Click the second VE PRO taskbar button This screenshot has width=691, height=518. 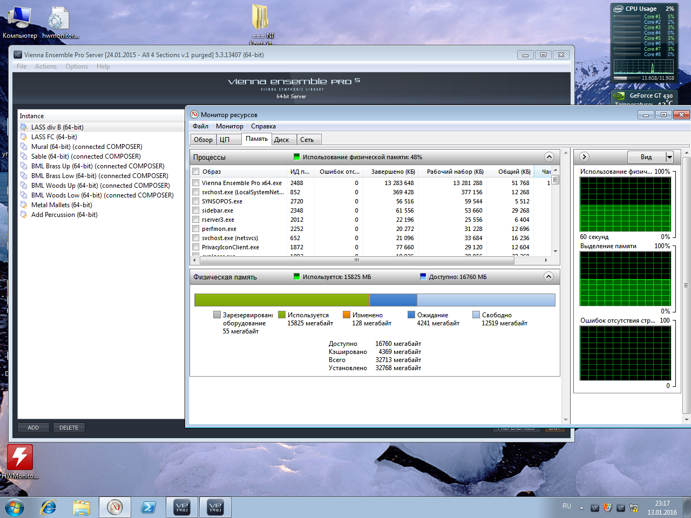pyautogui.click(x=215, y=507)
